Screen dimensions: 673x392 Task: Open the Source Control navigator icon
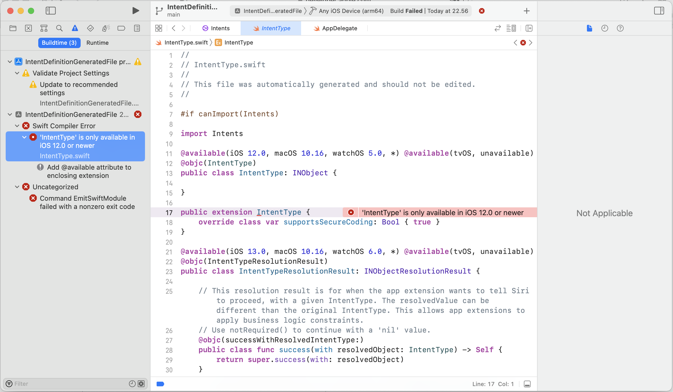(28, 28)
